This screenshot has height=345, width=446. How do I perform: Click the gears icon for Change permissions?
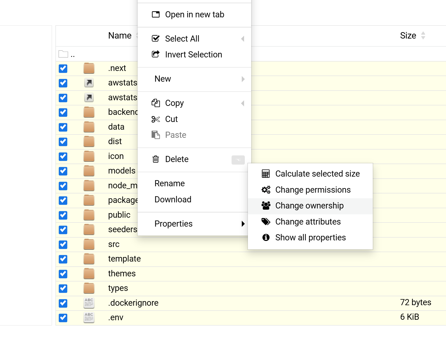[x=266, y=190]
